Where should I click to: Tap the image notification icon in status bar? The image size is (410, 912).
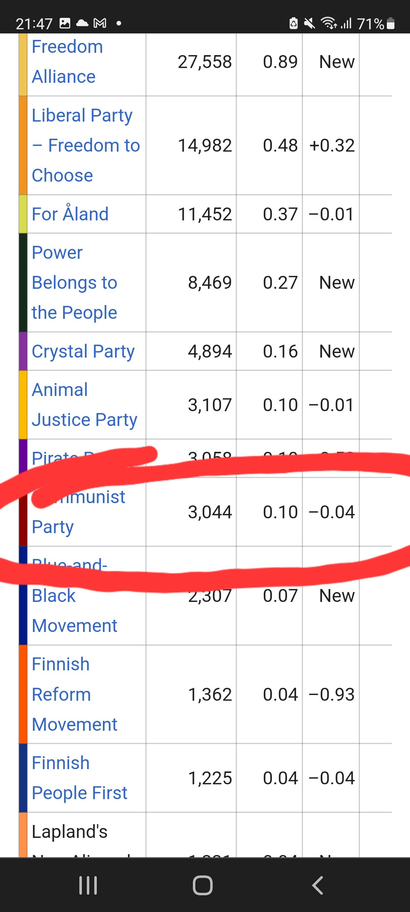[x=65, y=24]
